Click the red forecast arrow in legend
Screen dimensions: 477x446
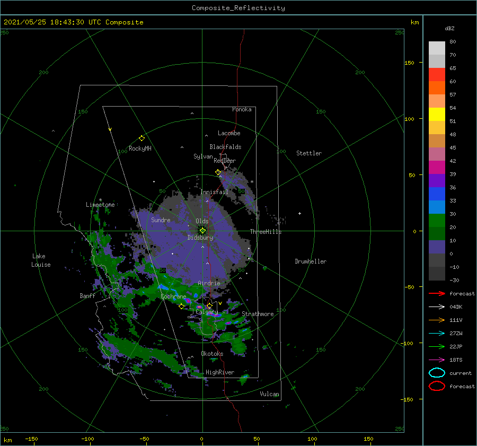click(x=437, y=293)
